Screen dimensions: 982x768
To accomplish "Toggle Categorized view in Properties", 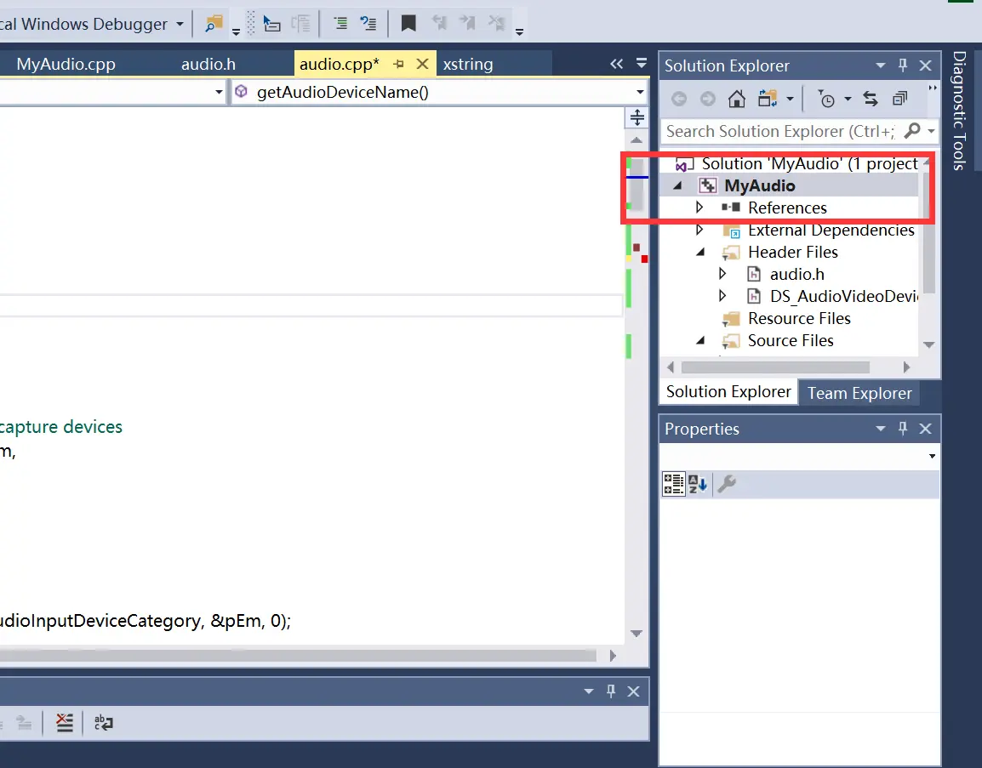I will tap(674, 484).
